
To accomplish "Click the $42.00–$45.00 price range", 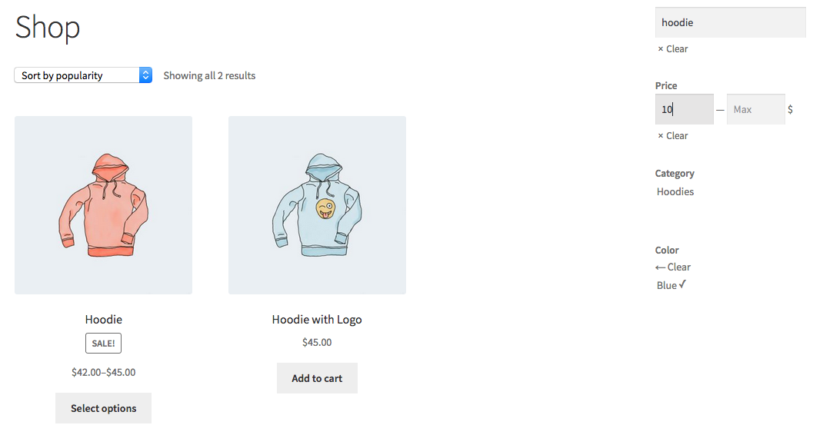I will (x=103, y=372).
